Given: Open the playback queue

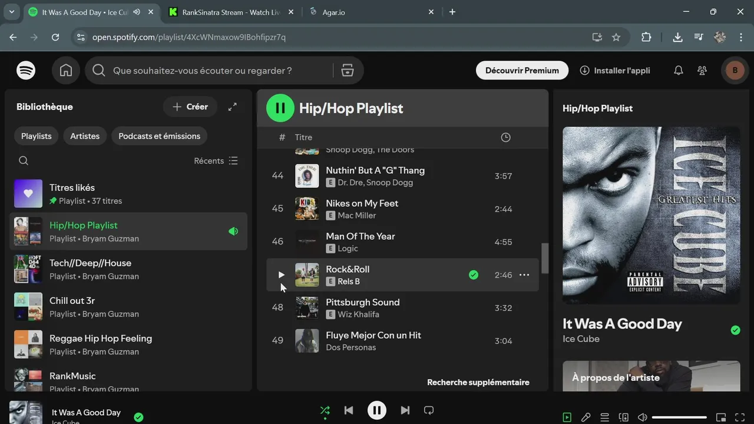Looking at the screenshot, I should pyautogui.click(x=604, y=418).
